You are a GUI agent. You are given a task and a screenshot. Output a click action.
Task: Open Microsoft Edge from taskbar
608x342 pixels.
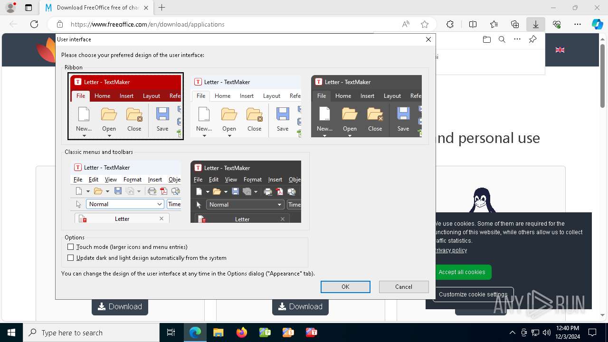(195, 332)
